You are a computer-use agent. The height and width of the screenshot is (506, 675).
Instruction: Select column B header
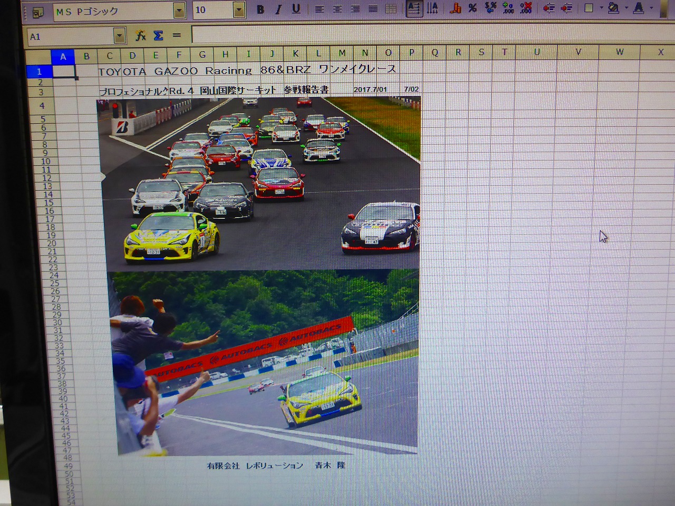coord(86,56)
